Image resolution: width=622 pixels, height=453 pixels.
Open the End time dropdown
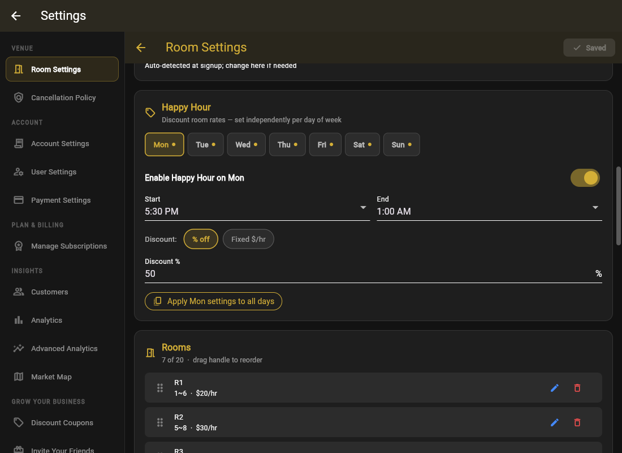point(489,207)
